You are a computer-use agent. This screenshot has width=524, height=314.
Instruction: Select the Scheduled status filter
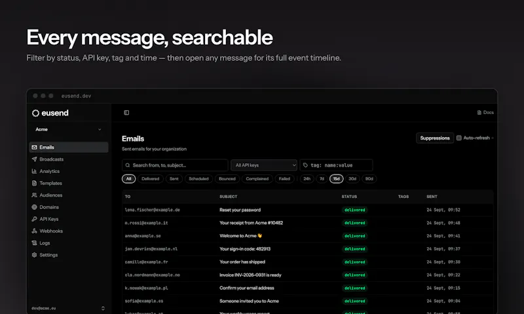pyautogui.click(x=198, y=179)
